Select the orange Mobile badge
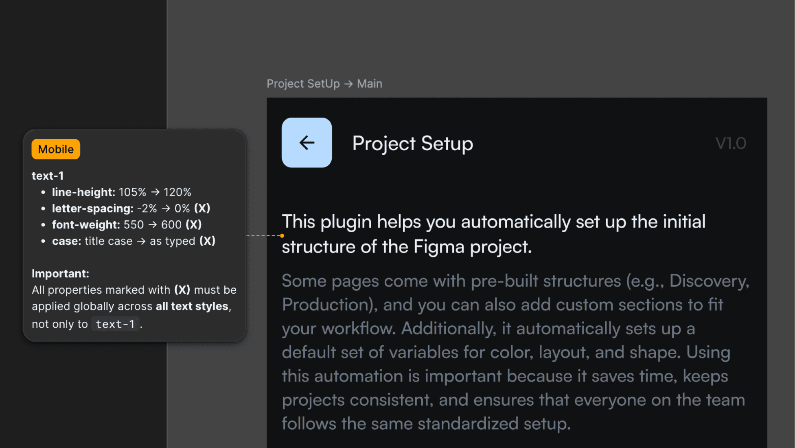The image size is (795, 448). 56,149
